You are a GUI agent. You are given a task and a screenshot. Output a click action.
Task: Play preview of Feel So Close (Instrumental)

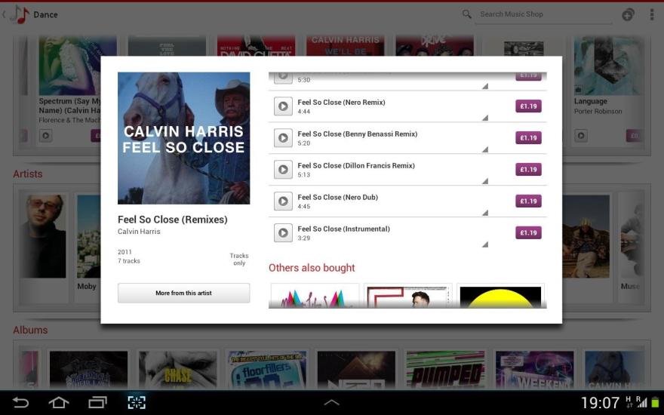coord(283,233)
